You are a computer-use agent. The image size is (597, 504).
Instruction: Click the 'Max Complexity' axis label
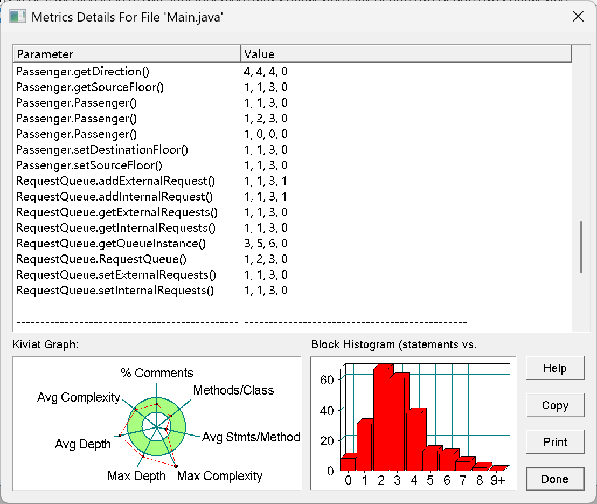coord(220,476)
